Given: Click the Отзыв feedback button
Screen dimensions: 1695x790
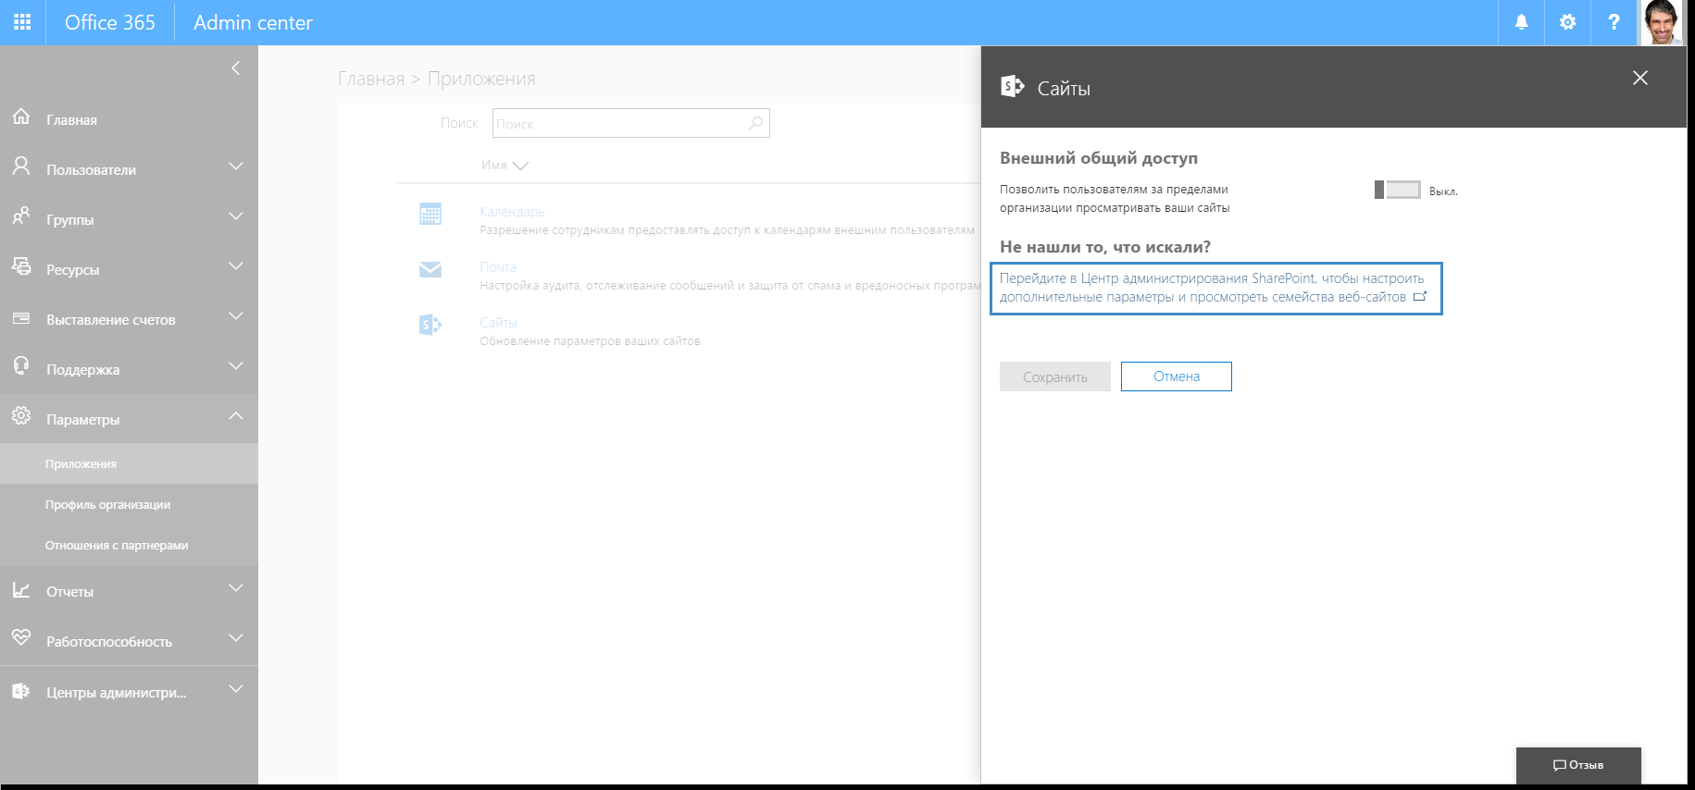Looking at the screenshot, I should point(1577,765).
